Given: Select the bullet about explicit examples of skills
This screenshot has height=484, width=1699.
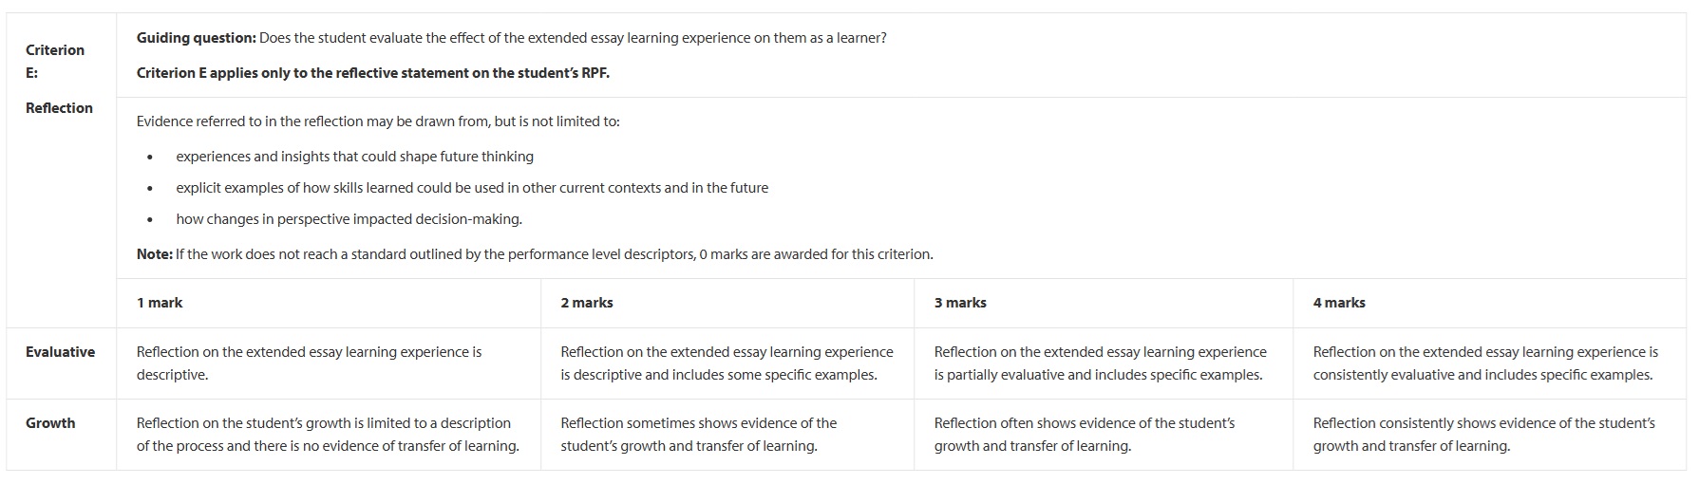Looking at the screenshot, I should coord(472,188).
